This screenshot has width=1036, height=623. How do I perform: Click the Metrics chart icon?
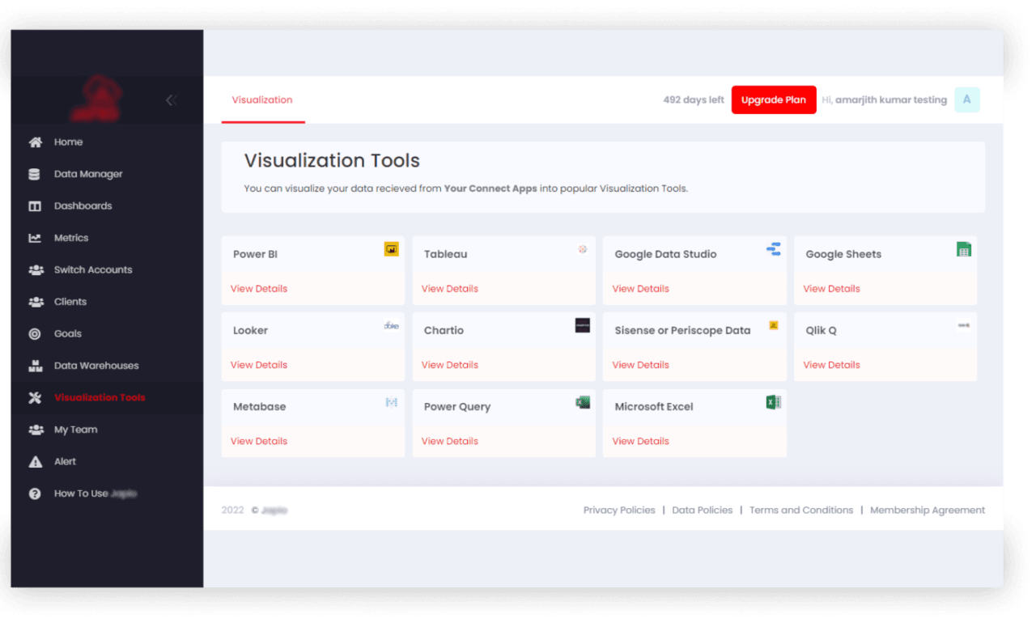pyautogui.click(x=35, y=238)
